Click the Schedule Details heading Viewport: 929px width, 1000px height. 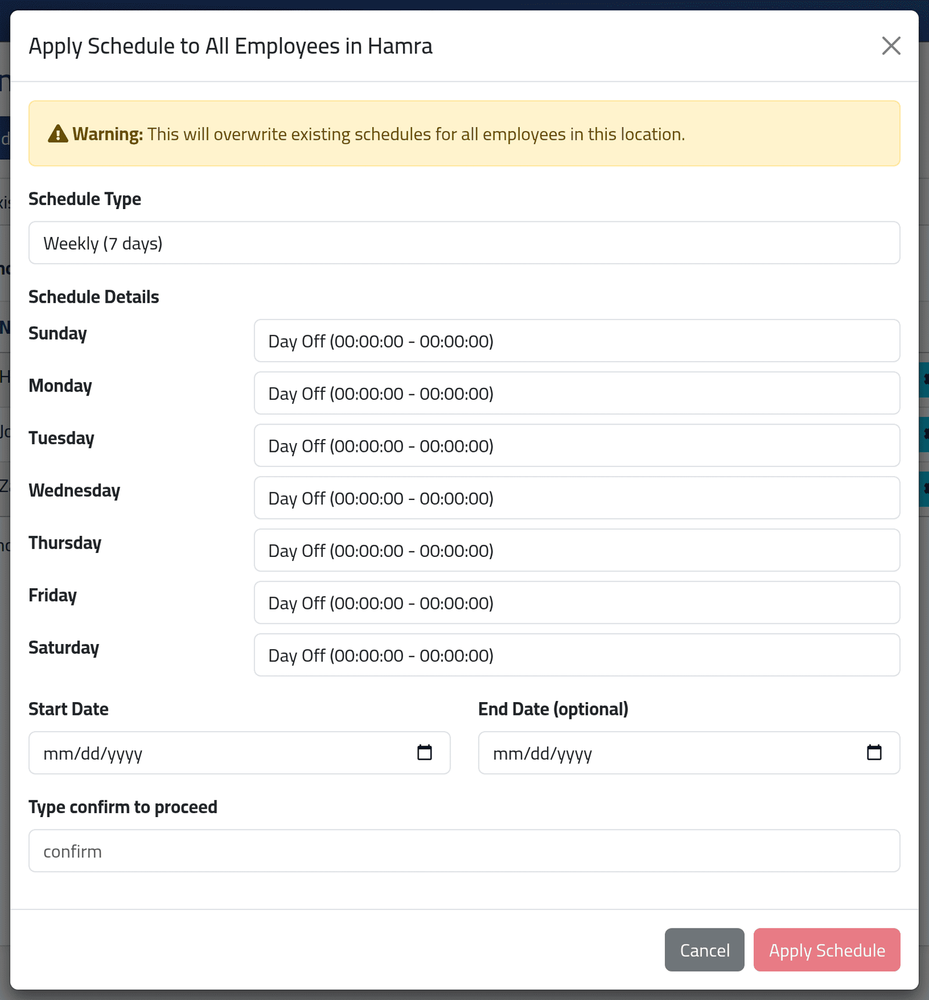coord(93,297)
